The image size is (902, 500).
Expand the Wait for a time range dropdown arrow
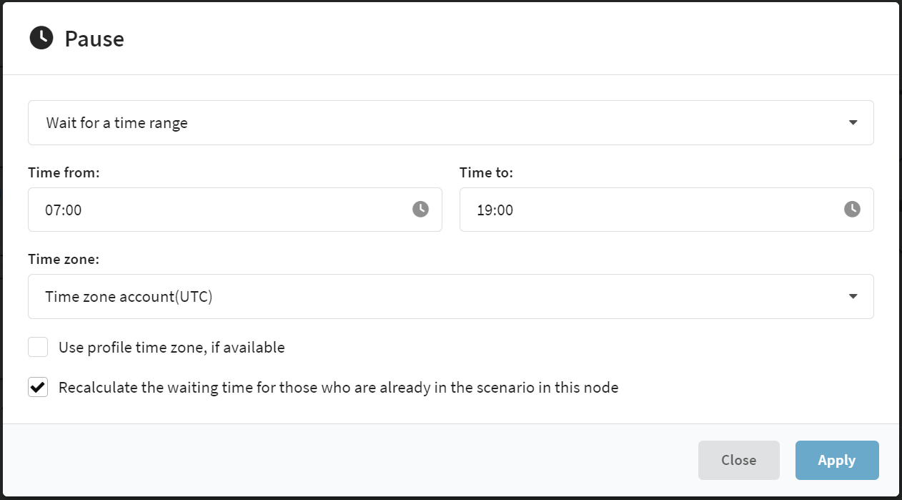pos(853,122)
